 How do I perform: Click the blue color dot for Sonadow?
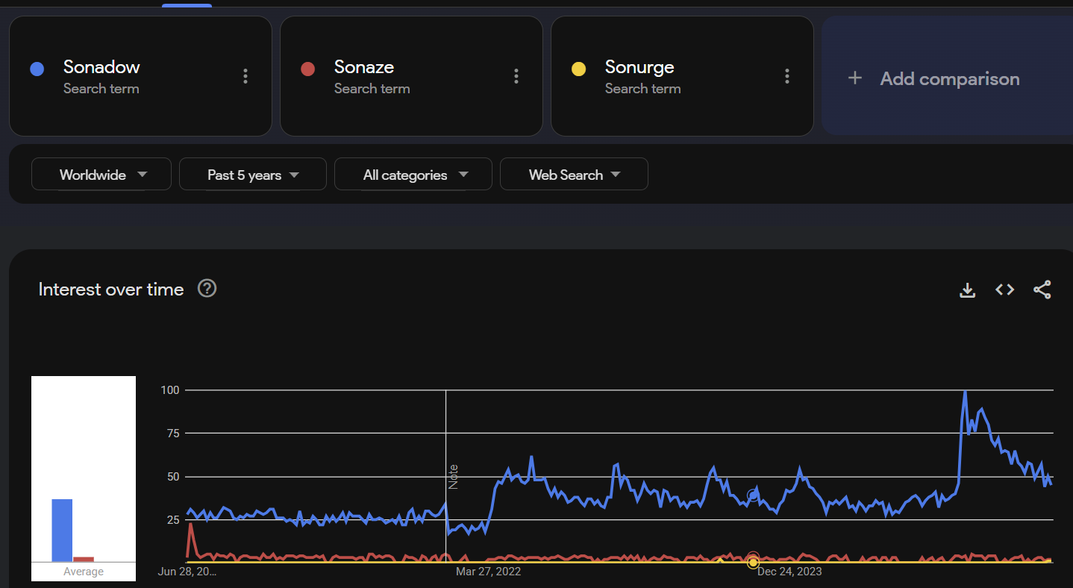tap(37, 69)
